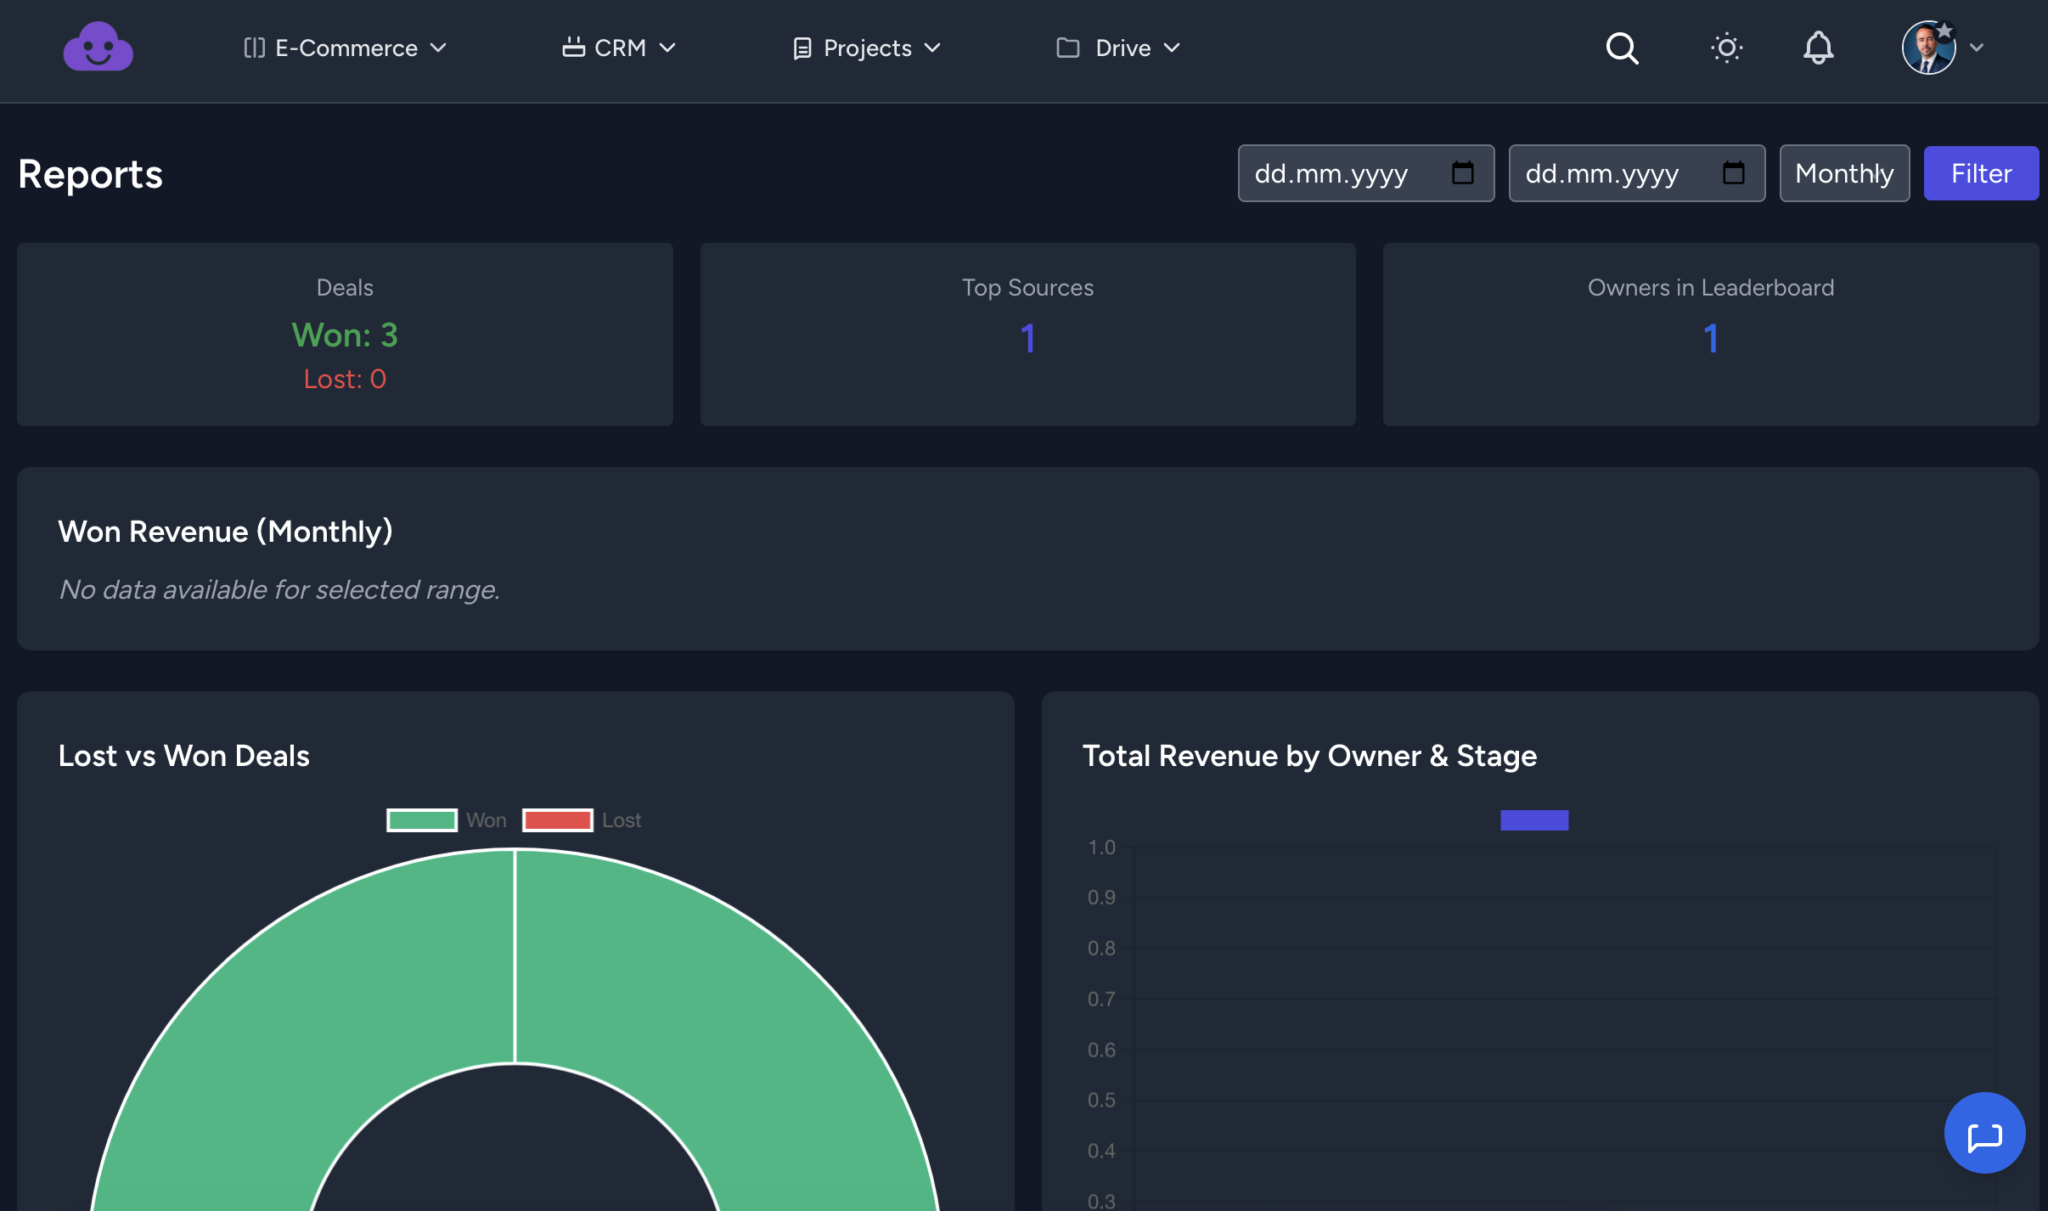This screenshot has width=2048, height=1211.
Task: Open the chat bubble widget
Action: 1984,1133
